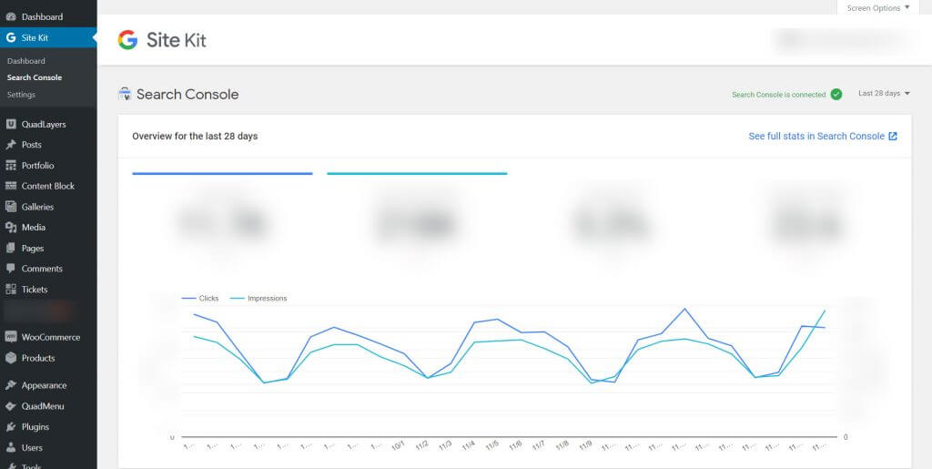
Task: Open the Screen Options dropdown
Action: click(878, 7)
